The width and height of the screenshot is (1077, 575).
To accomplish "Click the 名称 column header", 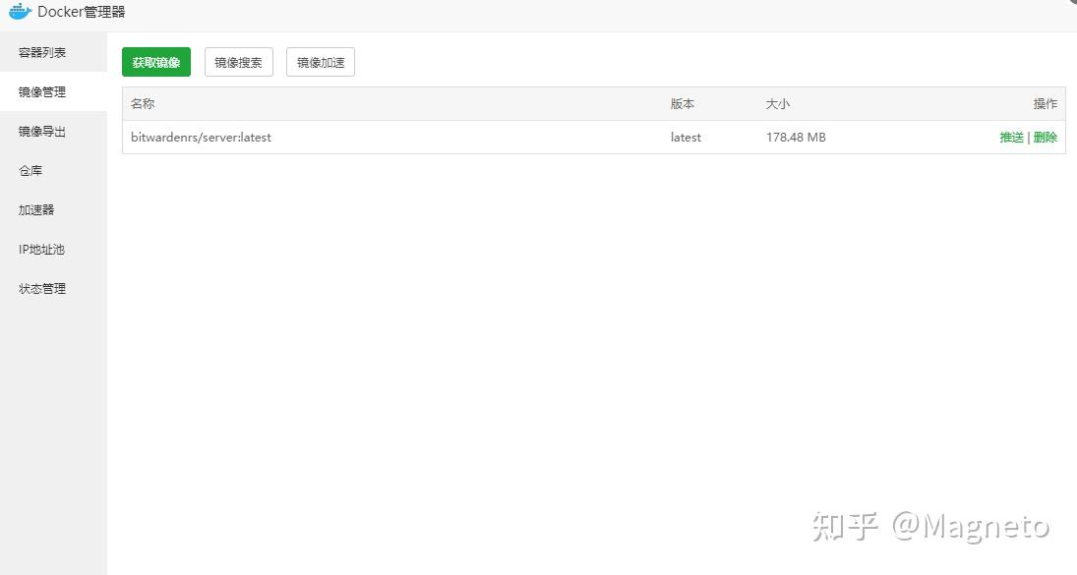I will tap(143, 103).
